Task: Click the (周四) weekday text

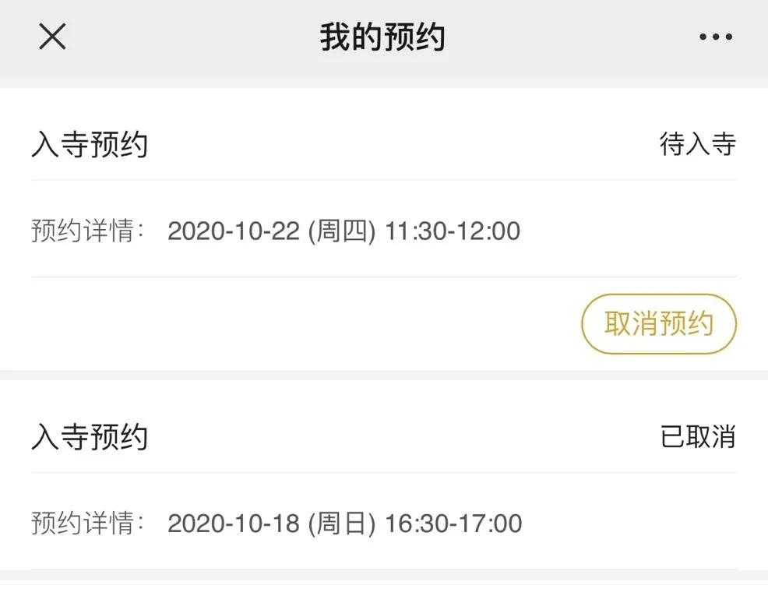Action: click(x=343, y=231)
